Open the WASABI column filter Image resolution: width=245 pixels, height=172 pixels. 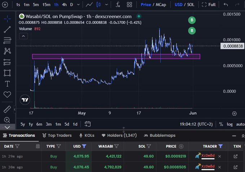tap(117, 146)
